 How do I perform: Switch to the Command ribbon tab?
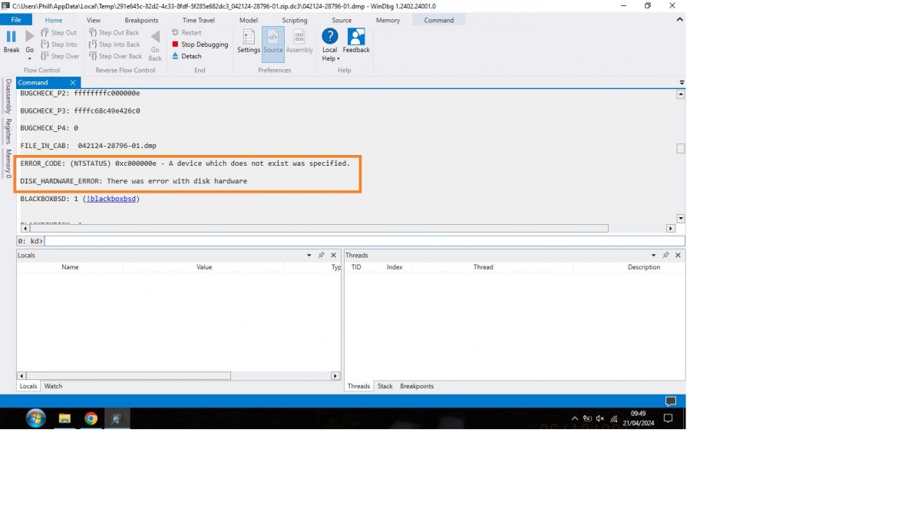tap(439, 20)
